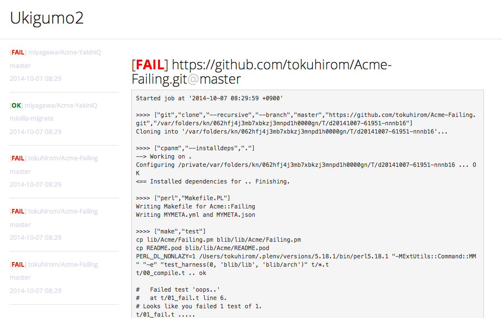Click the make test command line
The image size is (502, 318).
pyautogui.click(x=171, y=232)
